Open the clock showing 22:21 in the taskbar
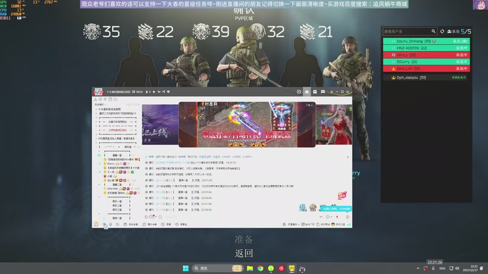The image size is (488, 274). pyautogui.click(x=470, y=268)
